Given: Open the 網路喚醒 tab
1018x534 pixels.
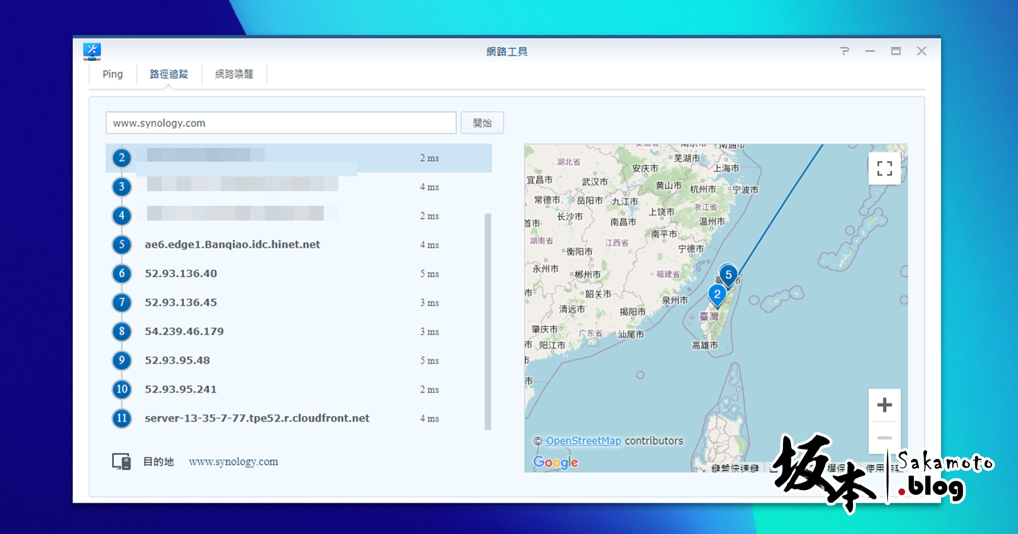Looking at the screenshot, I should 234,74.
